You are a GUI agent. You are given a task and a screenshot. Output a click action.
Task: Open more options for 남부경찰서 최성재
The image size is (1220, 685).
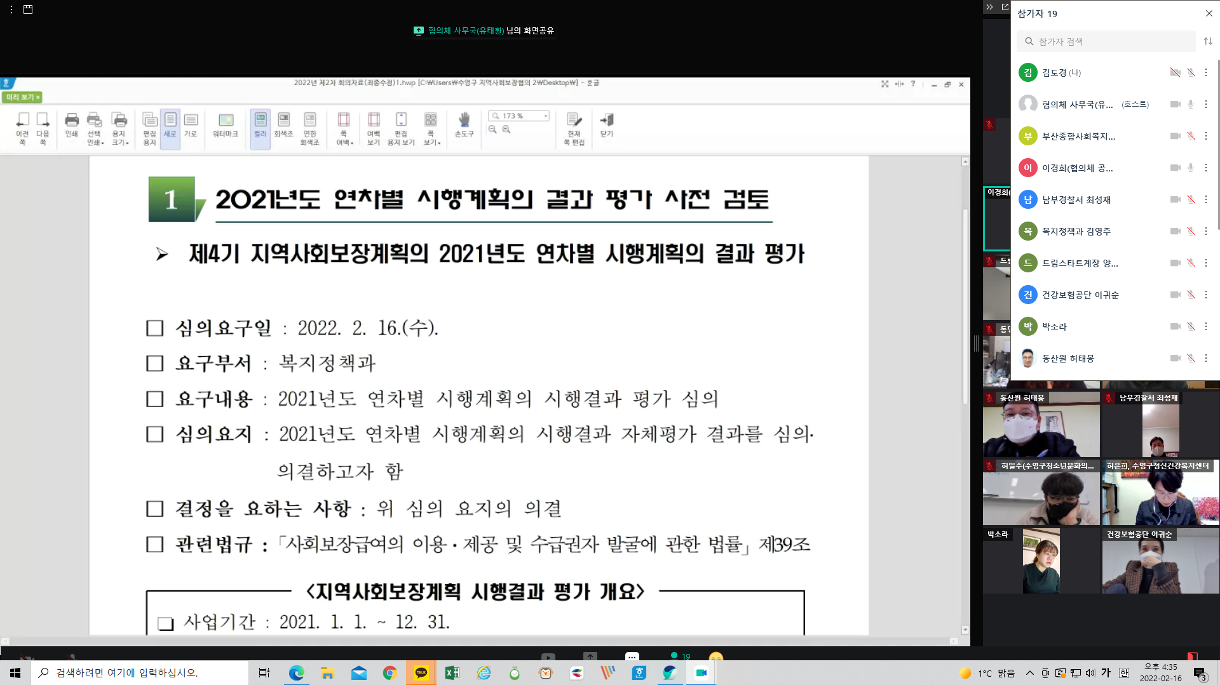pos(1205,199)
